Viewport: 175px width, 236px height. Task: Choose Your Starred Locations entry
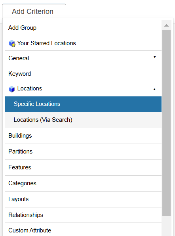point(83,43)
